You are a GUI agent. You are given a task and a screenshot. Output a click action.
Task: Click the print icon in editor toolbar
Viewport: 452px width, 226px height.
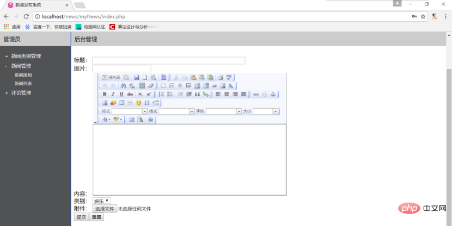(220, 77)
